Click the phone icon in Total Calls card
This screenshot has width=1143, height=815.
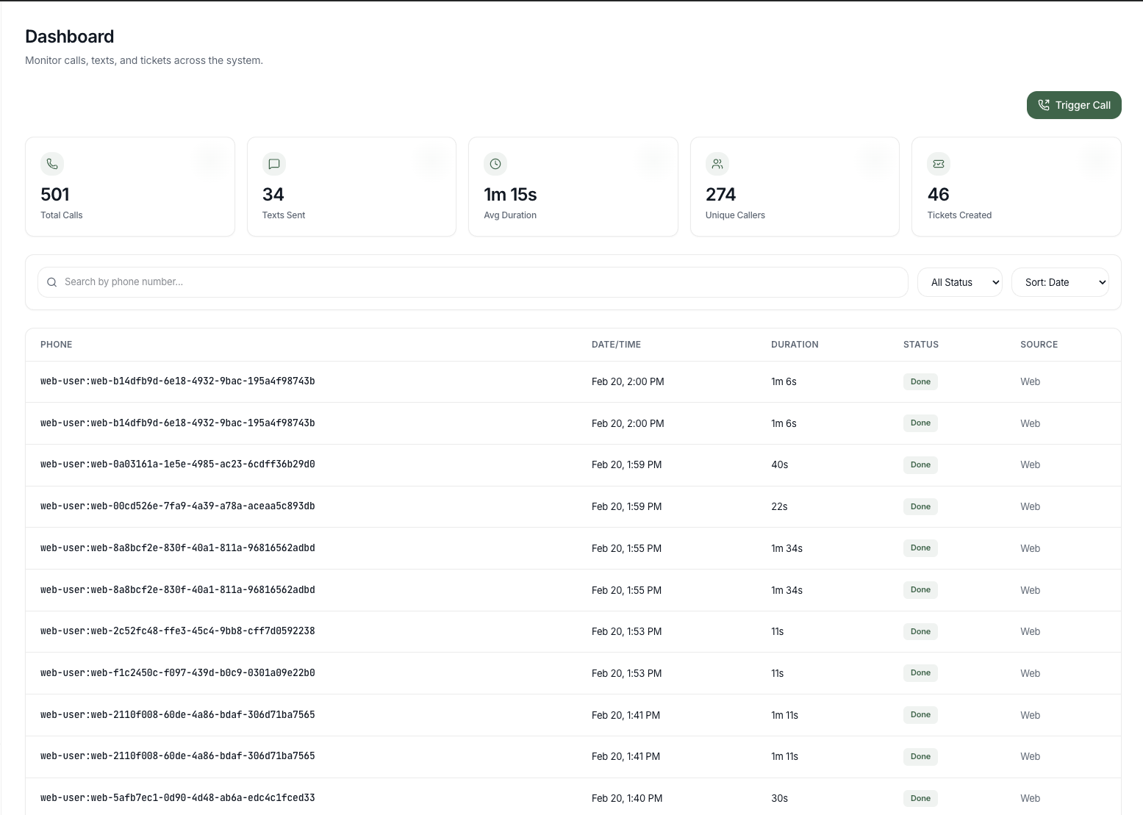coord(52,164)
